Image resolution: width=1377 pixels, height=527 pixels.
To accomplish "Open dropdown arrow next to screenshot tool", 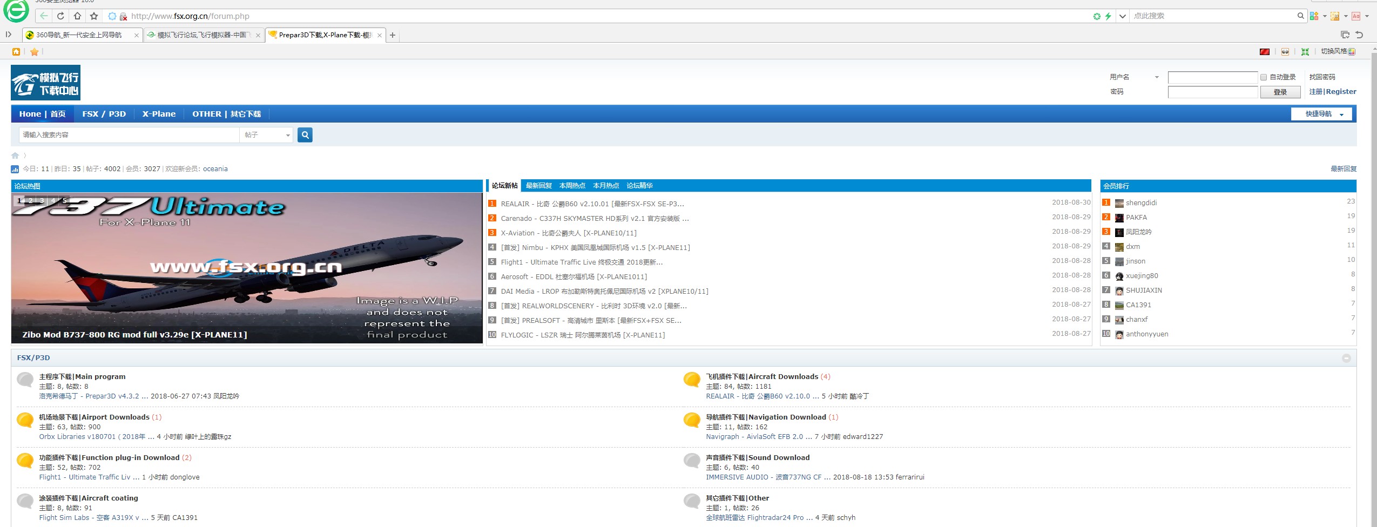I will tap(1345, 16).
